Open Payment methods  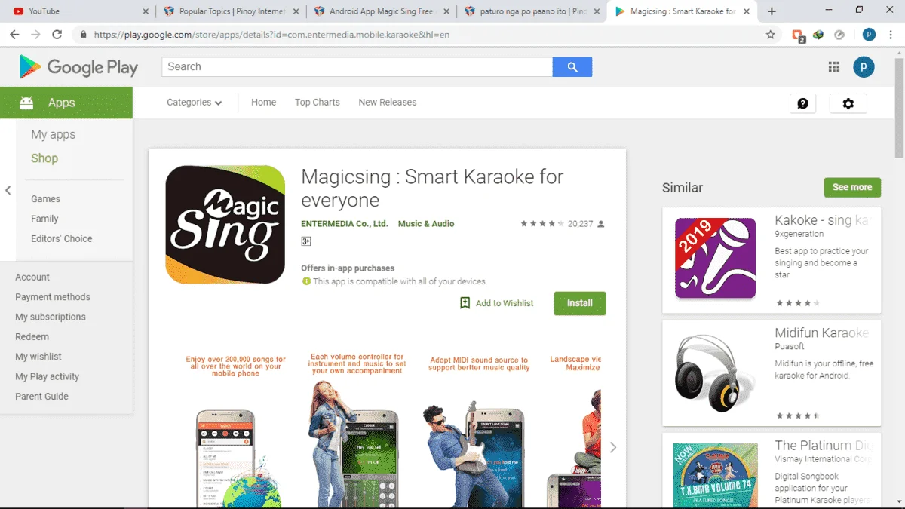53,297
